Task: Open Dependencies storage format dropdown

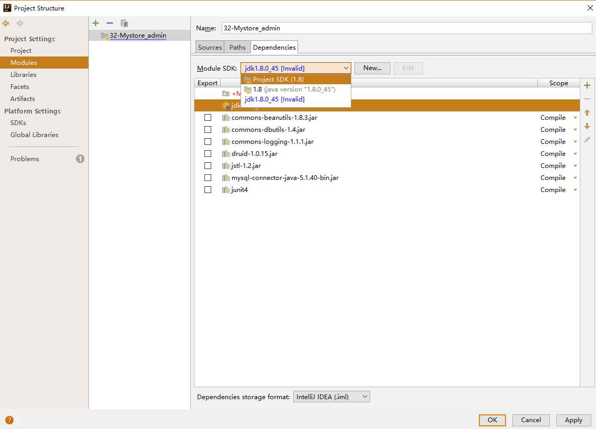Action: point(331,397)
